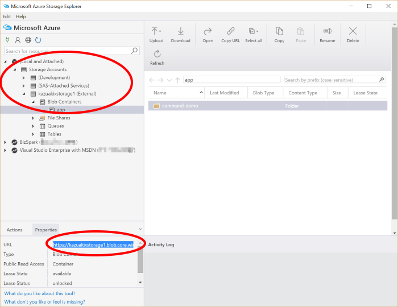The width and height of the screenshot is (398, 307).
Task: Click the Delete toolbar icon
Action: [x=353, y=31]
